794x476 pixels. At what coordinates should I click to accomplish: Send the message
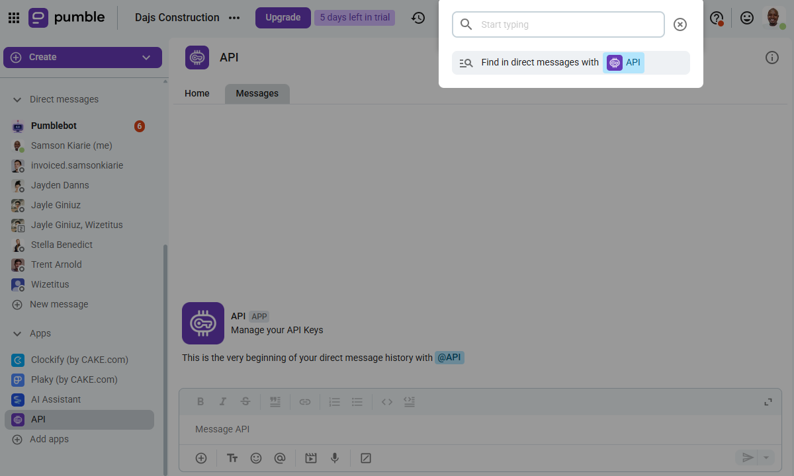(x=747, y=457)
